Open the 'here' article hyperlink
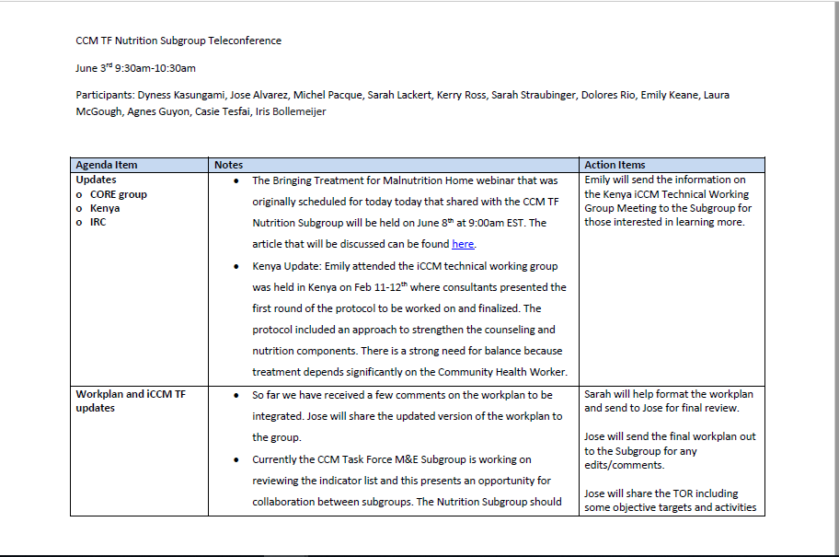The image size is (839, 557). point(463,244)
